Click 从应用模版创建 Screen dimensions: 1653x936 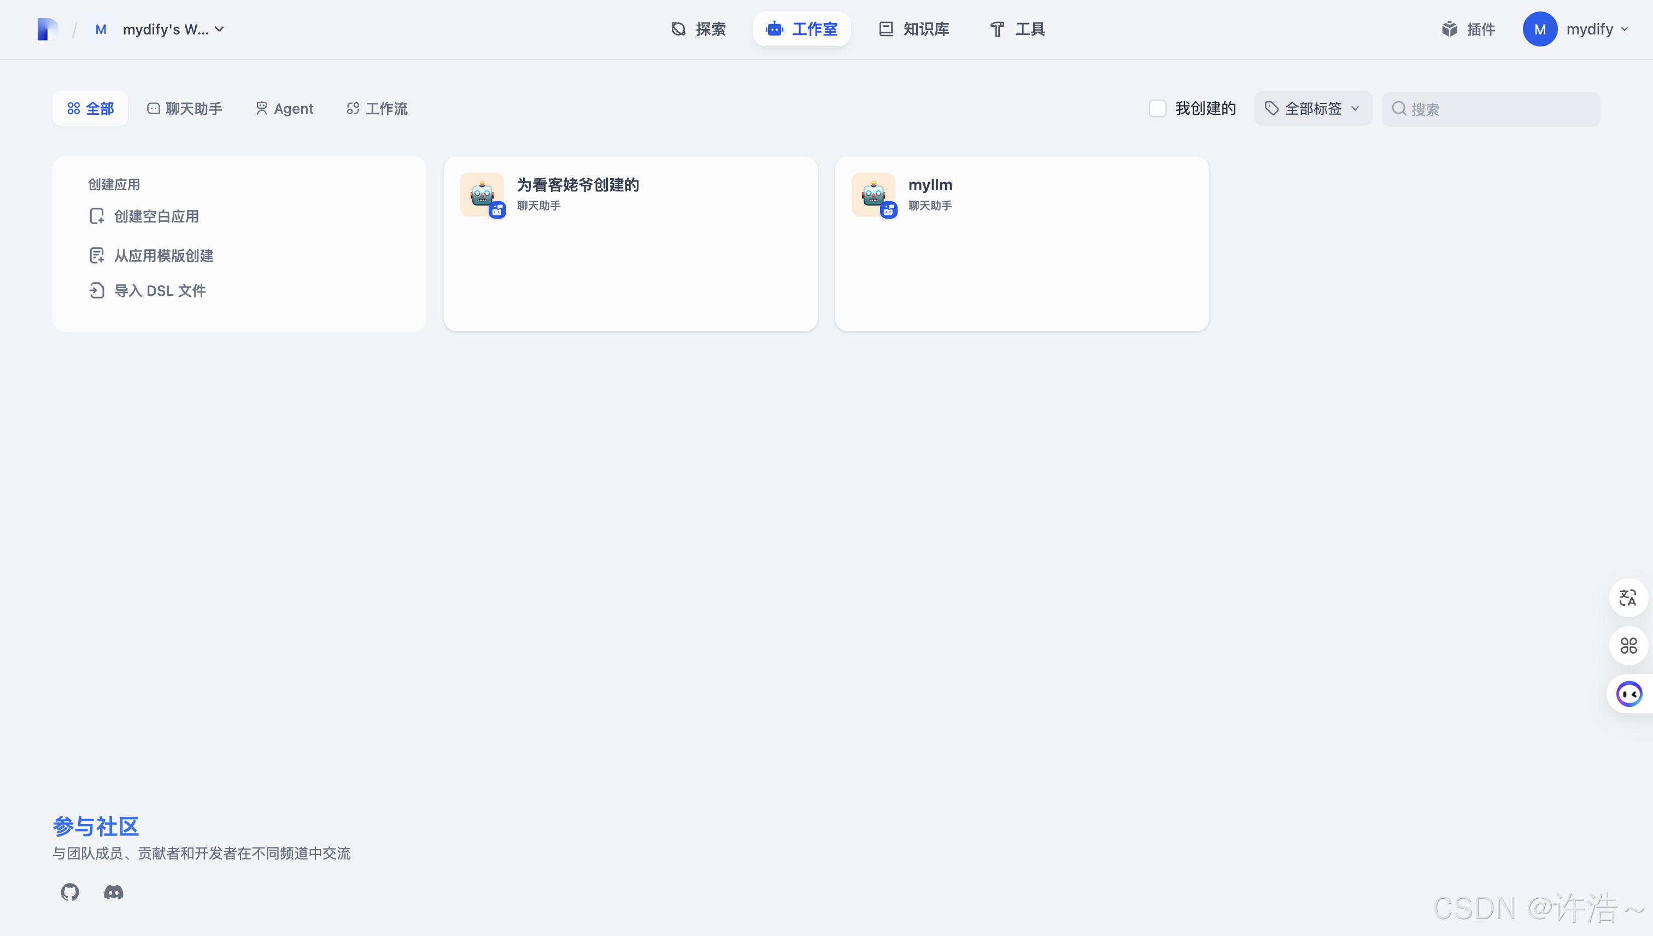tap(163, 256)
